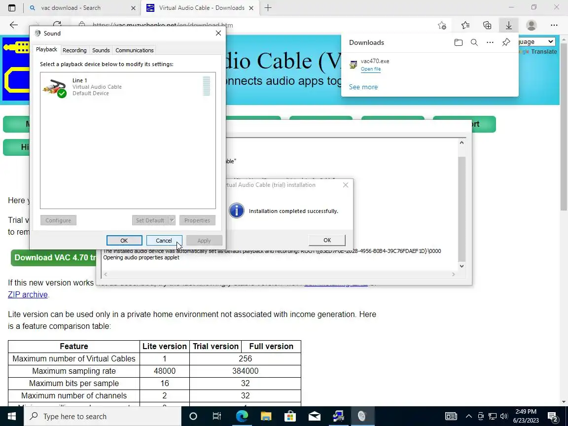Click the Sound applet taskbar icon
This screenshot has width=568, height=426.
point(362,416)
